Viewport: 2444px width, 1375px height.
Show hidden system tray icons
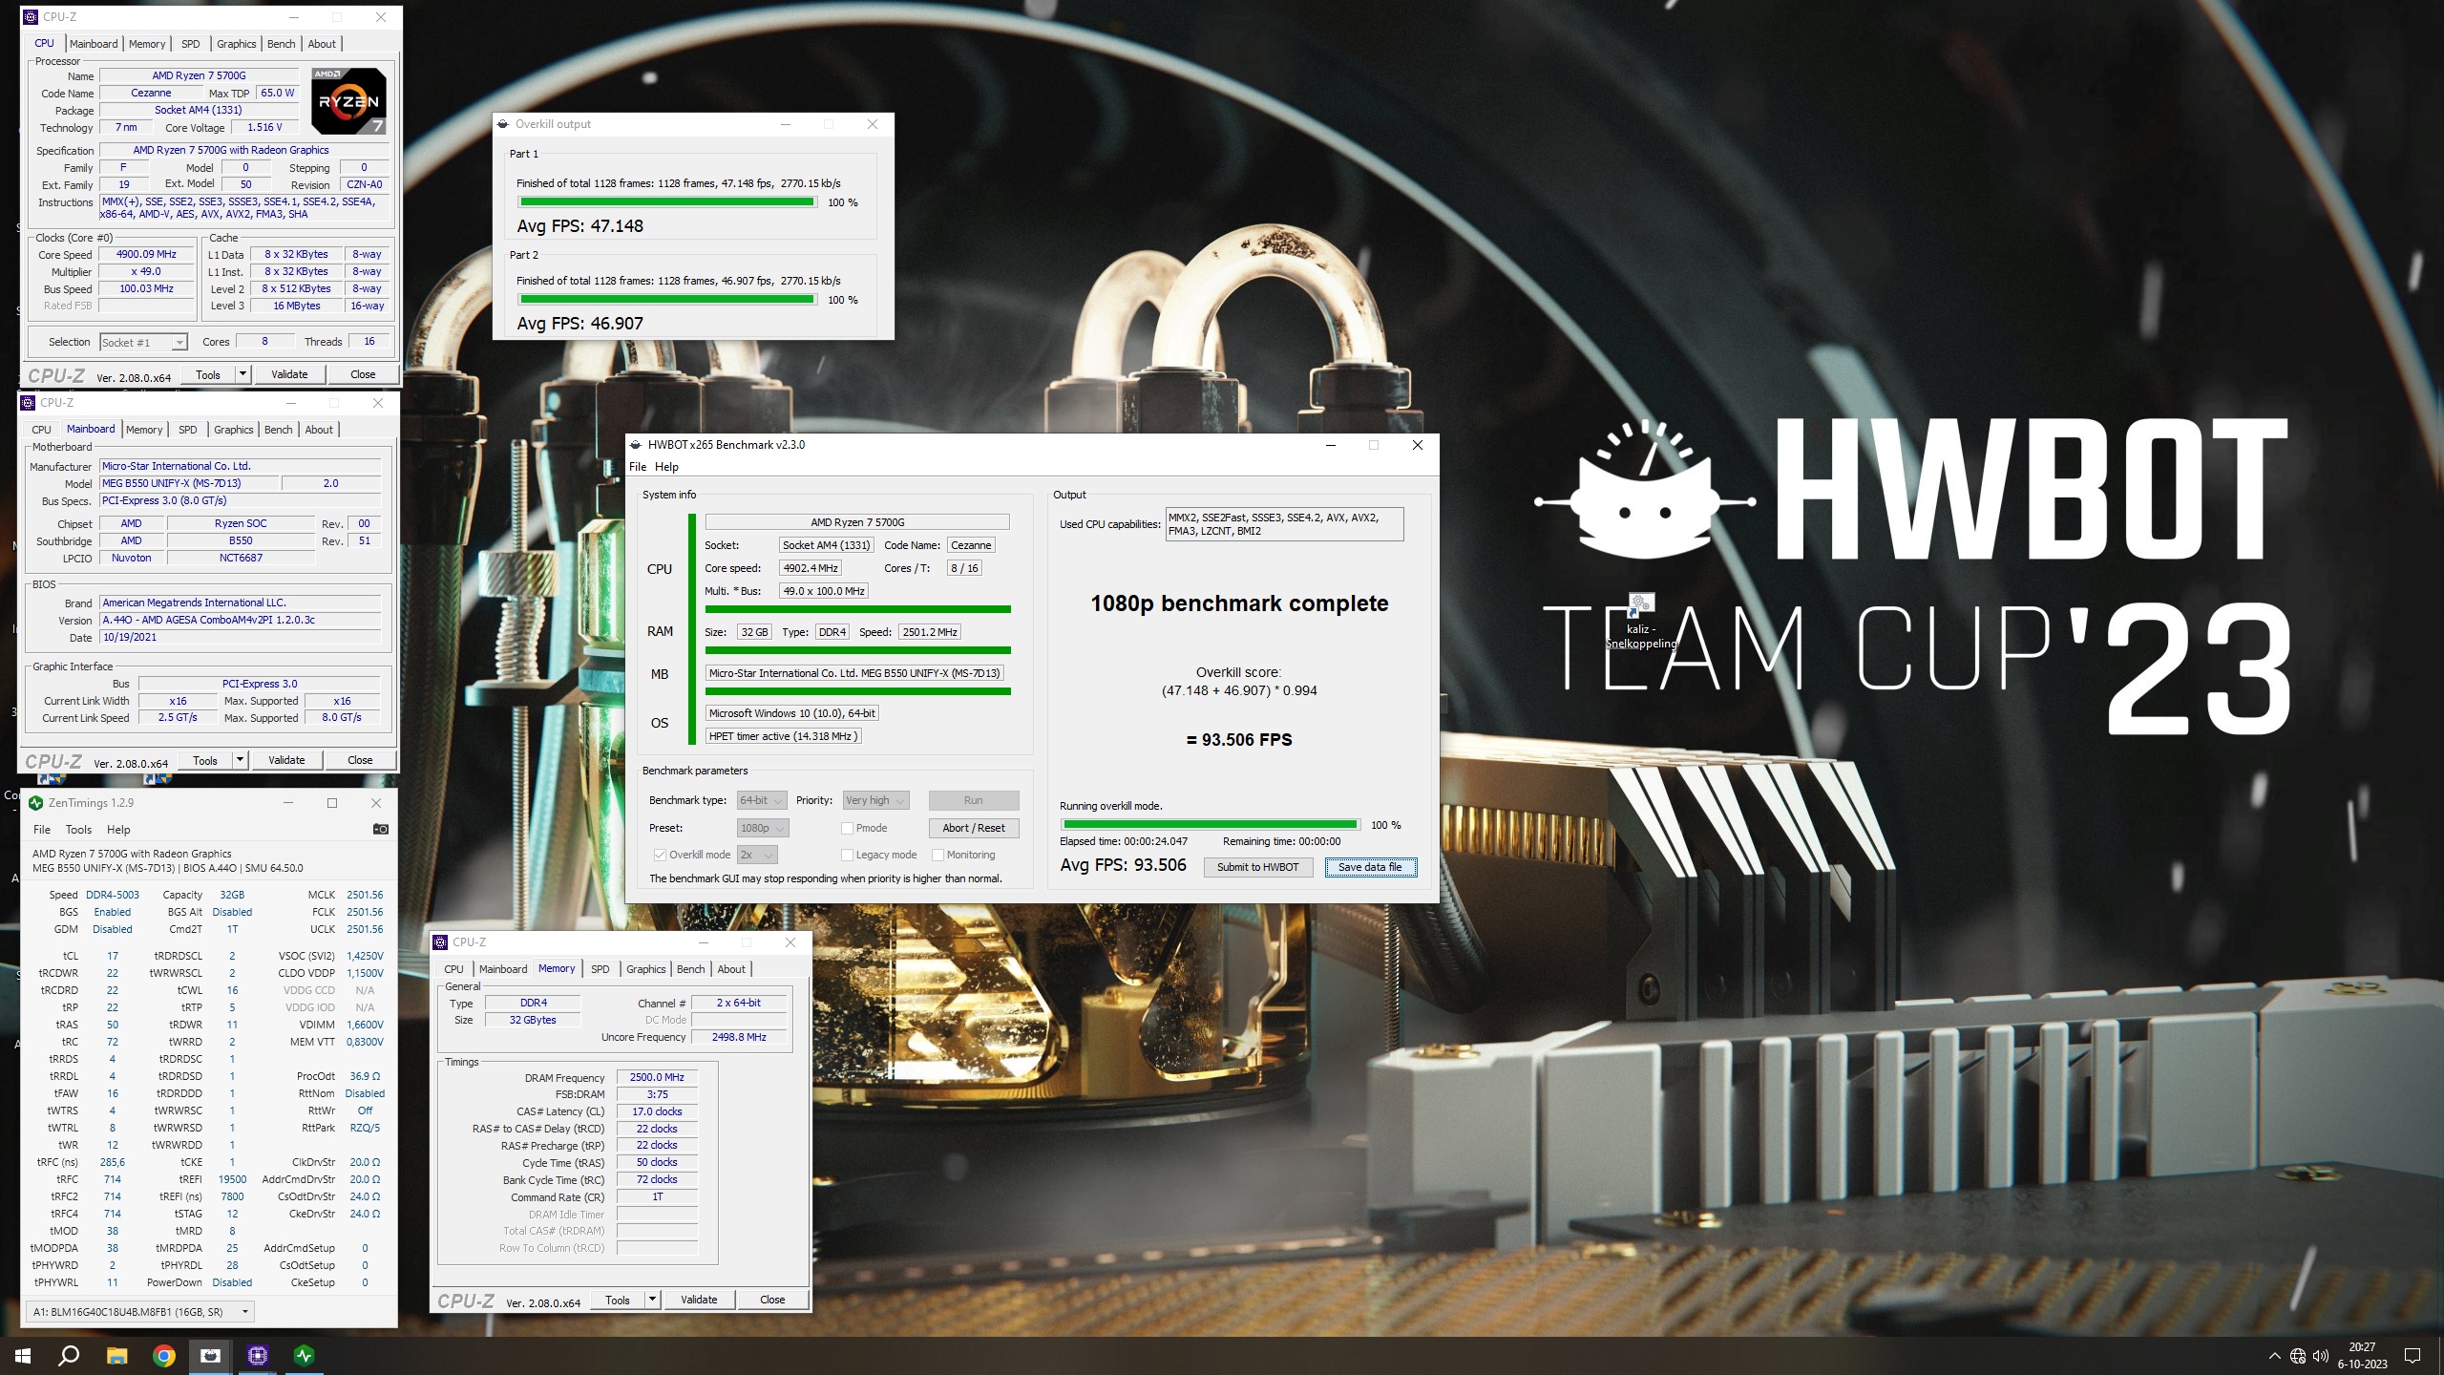click(2274, 1356)
